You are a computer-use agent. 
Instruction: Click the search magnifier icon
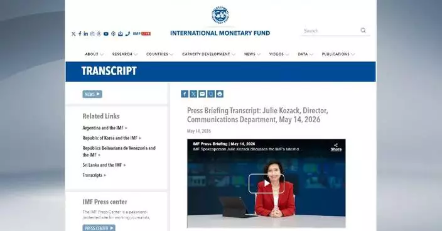(x=363, y=30)
